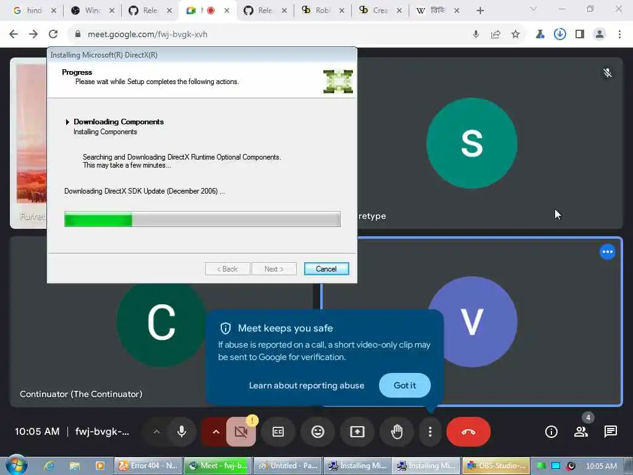Expand audio settings arrow beside microphone

tap(156, 432)
